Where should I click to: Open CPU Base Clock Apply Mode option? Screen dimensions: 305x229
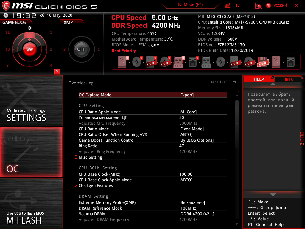[152, 180]
